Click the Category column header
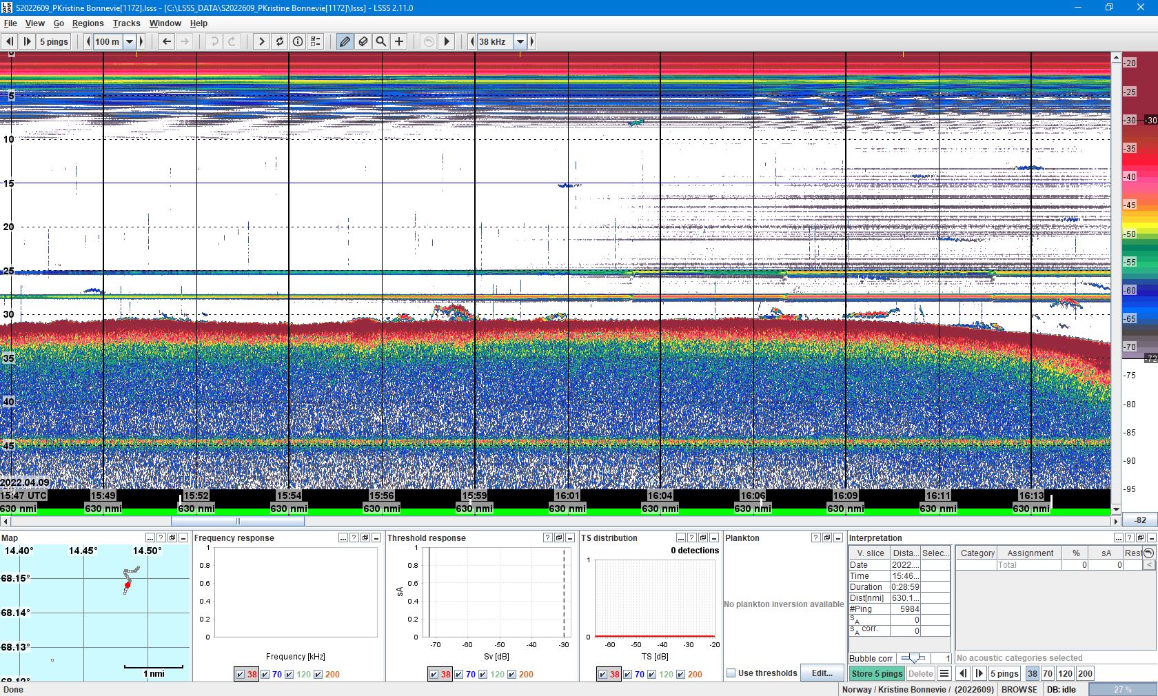Image resolution: width=1158 pixels, height=696 pixels. [x=977, y=553]
